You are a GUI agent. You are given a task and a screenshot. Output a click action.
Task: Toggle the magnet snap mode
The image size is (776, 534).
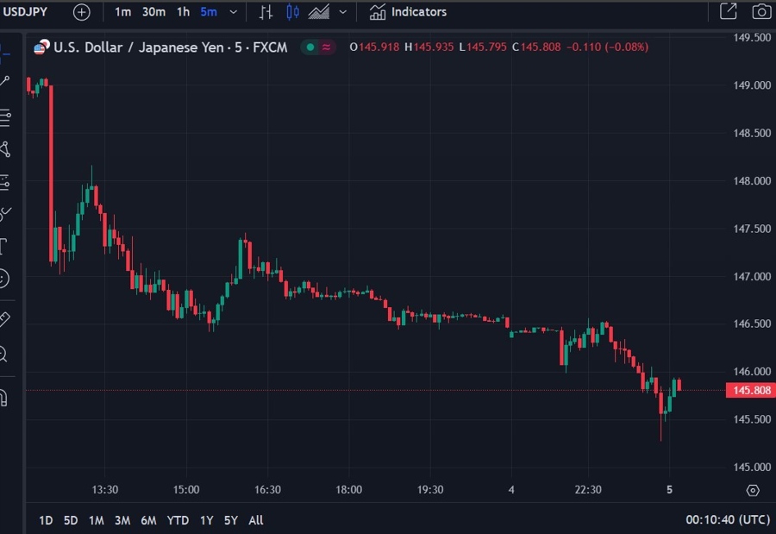tap(4, 398)
